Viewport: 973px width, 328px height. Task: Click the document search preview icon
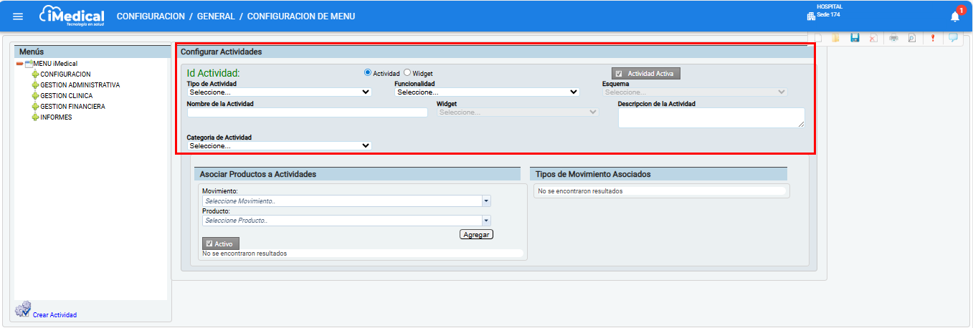[x=912, y=38]
